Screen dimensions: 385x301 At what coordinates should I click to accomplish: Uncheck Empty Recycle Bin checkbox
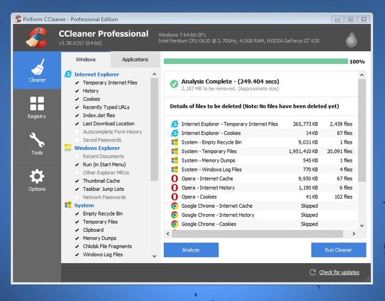[77, 213]
